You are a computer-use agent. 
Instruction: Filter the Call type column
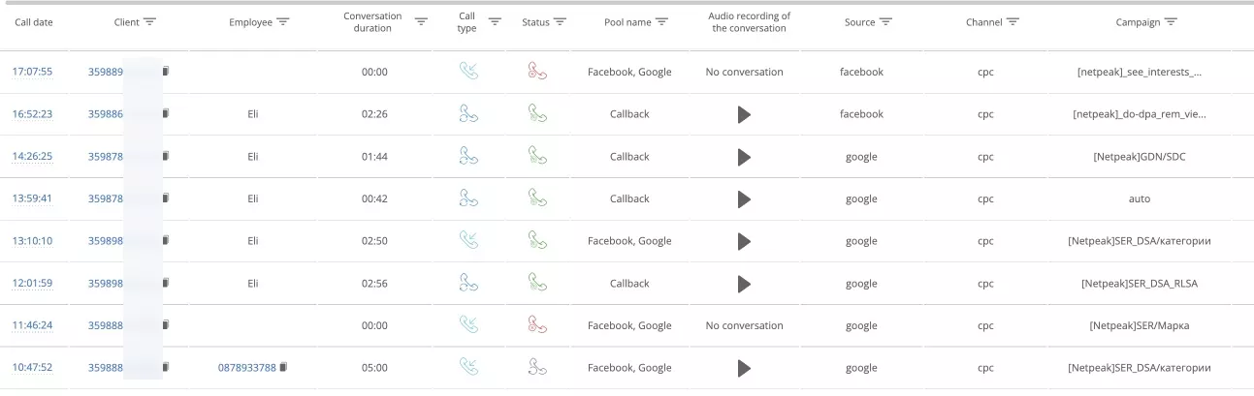[495, 21]
